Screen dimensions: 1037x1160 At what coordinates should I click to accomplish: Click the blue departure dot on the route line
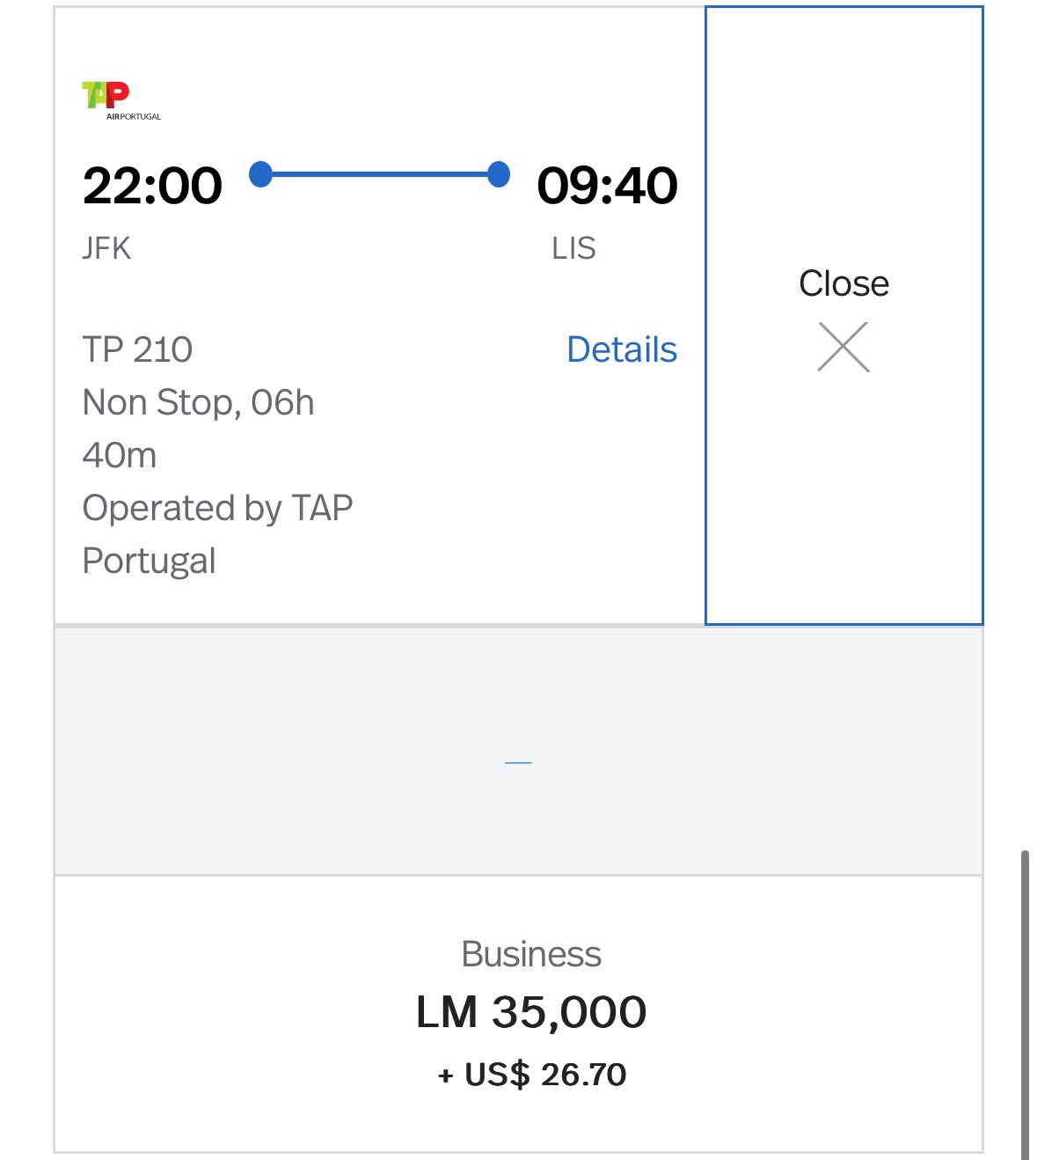261,174
